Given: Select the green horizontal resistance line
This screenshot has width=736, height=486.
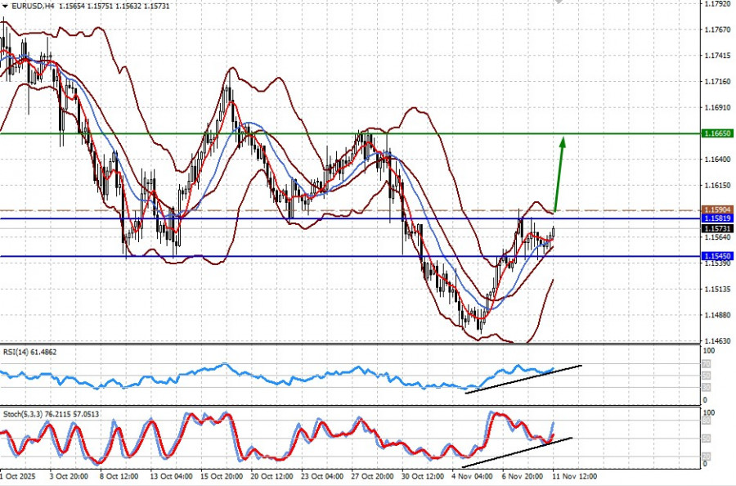Looking at the screenshot, I should [x=350, y=134].
